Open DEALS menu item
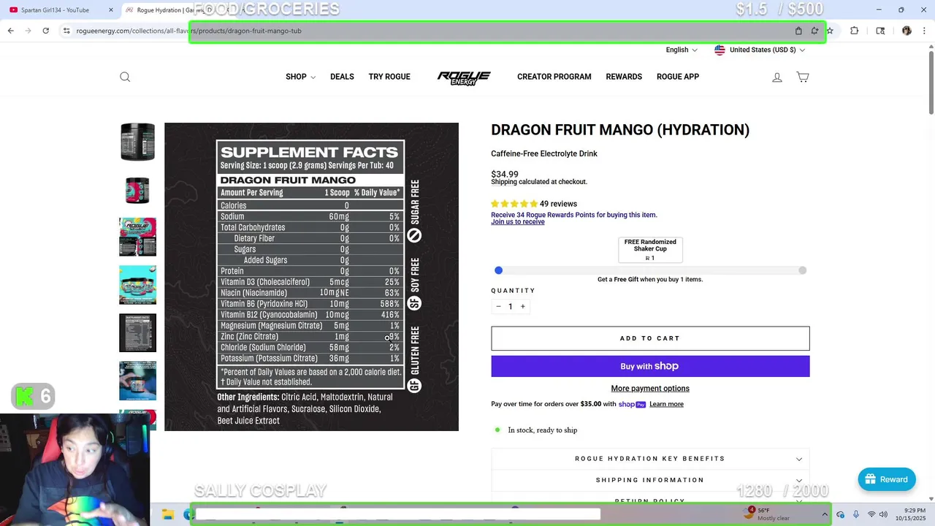 (342, 77)
